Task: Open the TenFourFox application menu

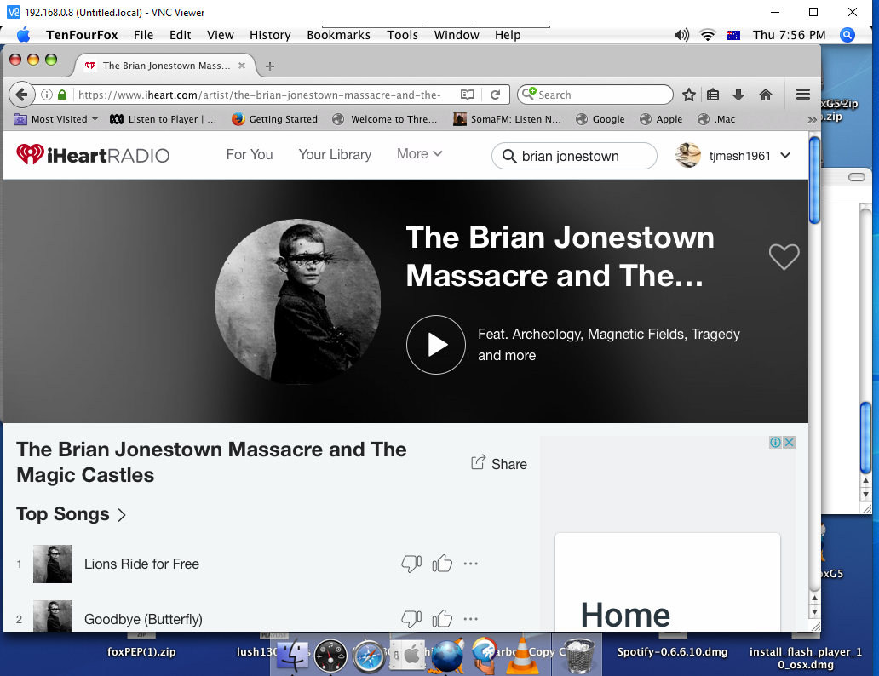Action: (x=82, y=35)
